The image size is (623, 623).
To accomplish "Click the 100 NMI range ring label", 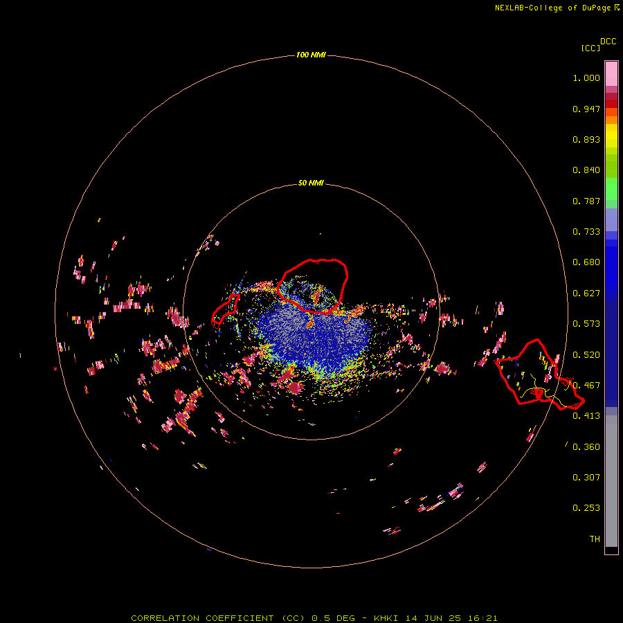I will point(311,55).
